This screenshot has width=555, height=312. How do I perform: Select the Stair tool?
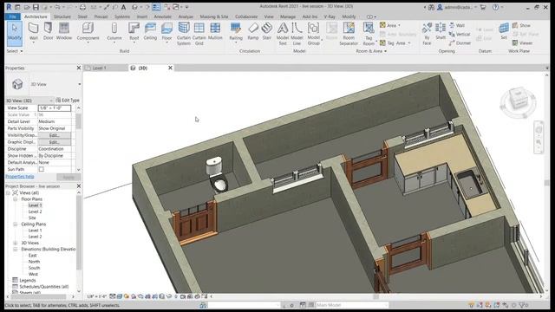[x=267, y=31]
